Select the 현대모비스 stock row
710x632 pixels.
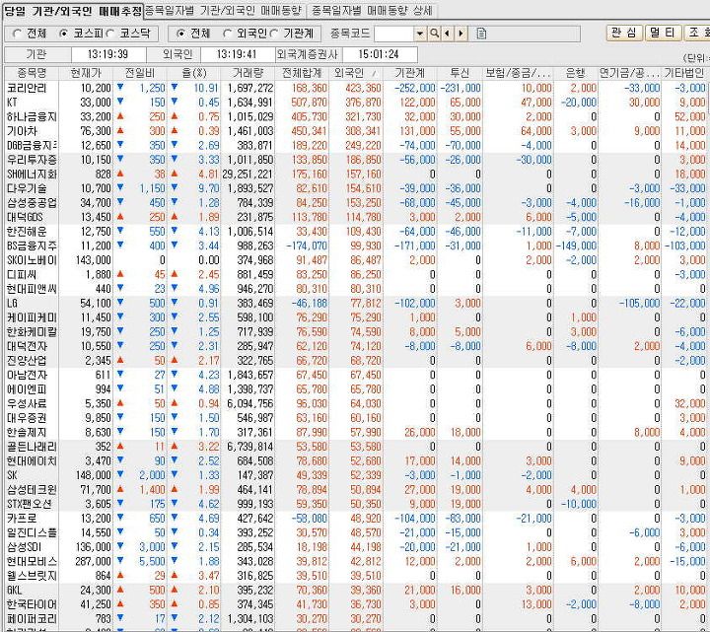pos(355,561)
